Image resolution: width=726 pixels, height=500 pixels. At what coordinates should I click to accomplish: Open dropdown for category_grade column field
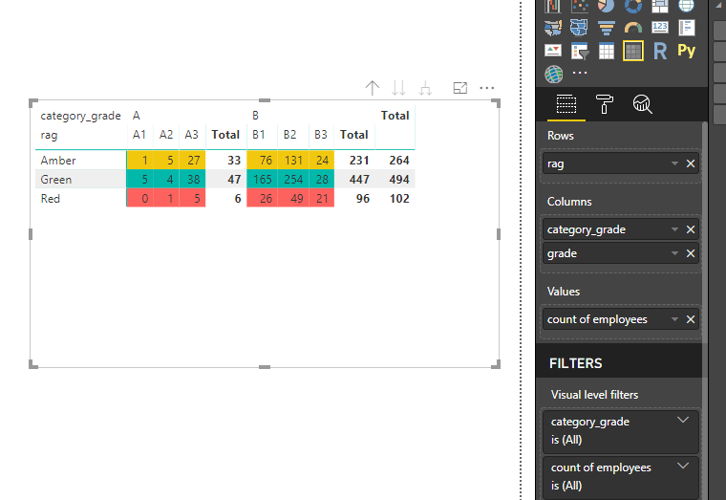pos(674,229)
